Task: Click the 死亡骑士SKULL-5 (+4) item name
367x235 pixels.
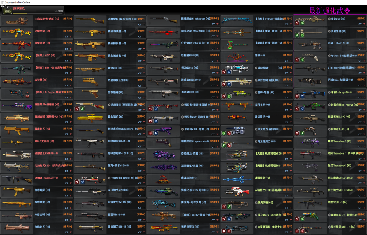Action: (x=340, y=190)
